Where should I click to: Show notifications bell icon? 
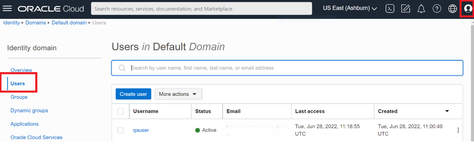tap(421, 9)
